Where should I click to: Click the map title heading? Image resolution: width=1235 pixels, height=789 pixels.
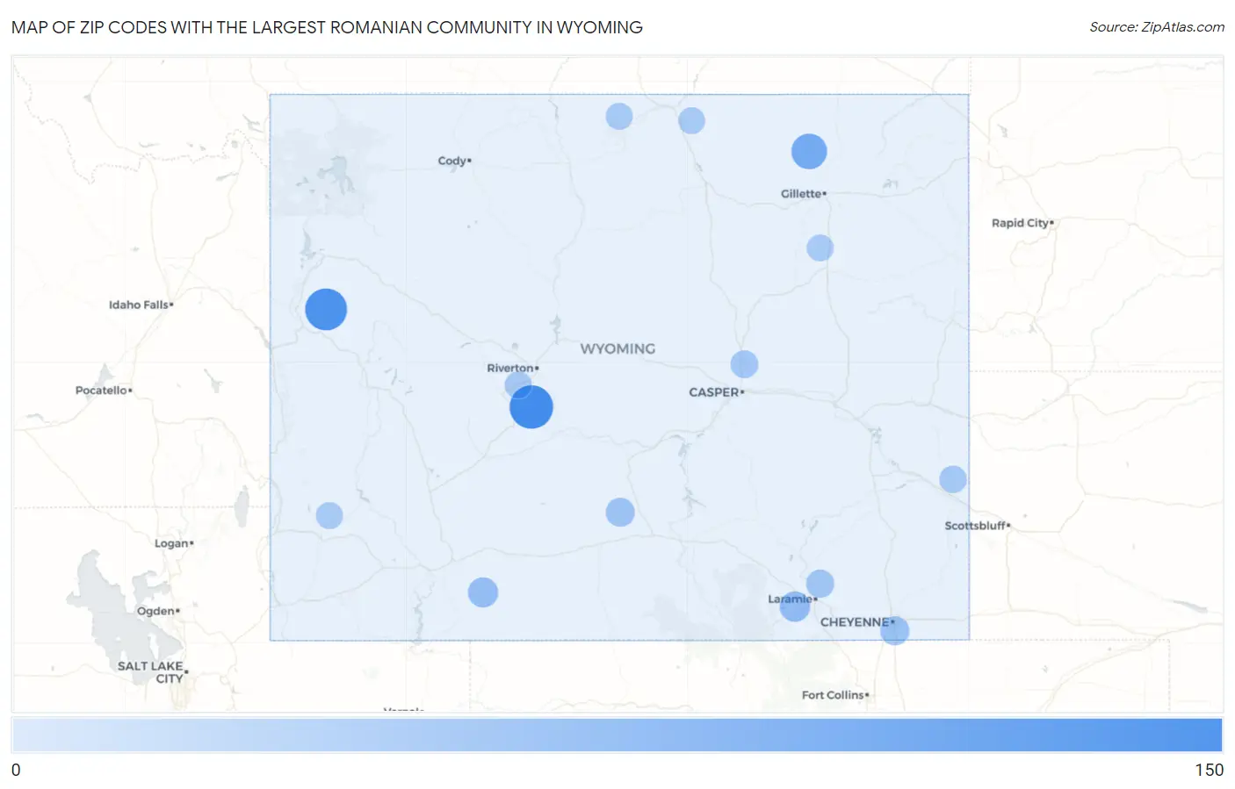tap(327, 27)
